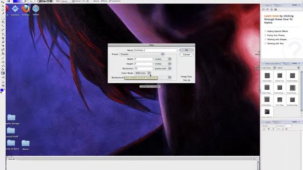Select the Pencil tool
This screenshot has width=303, height=170.
coord(3,58)
